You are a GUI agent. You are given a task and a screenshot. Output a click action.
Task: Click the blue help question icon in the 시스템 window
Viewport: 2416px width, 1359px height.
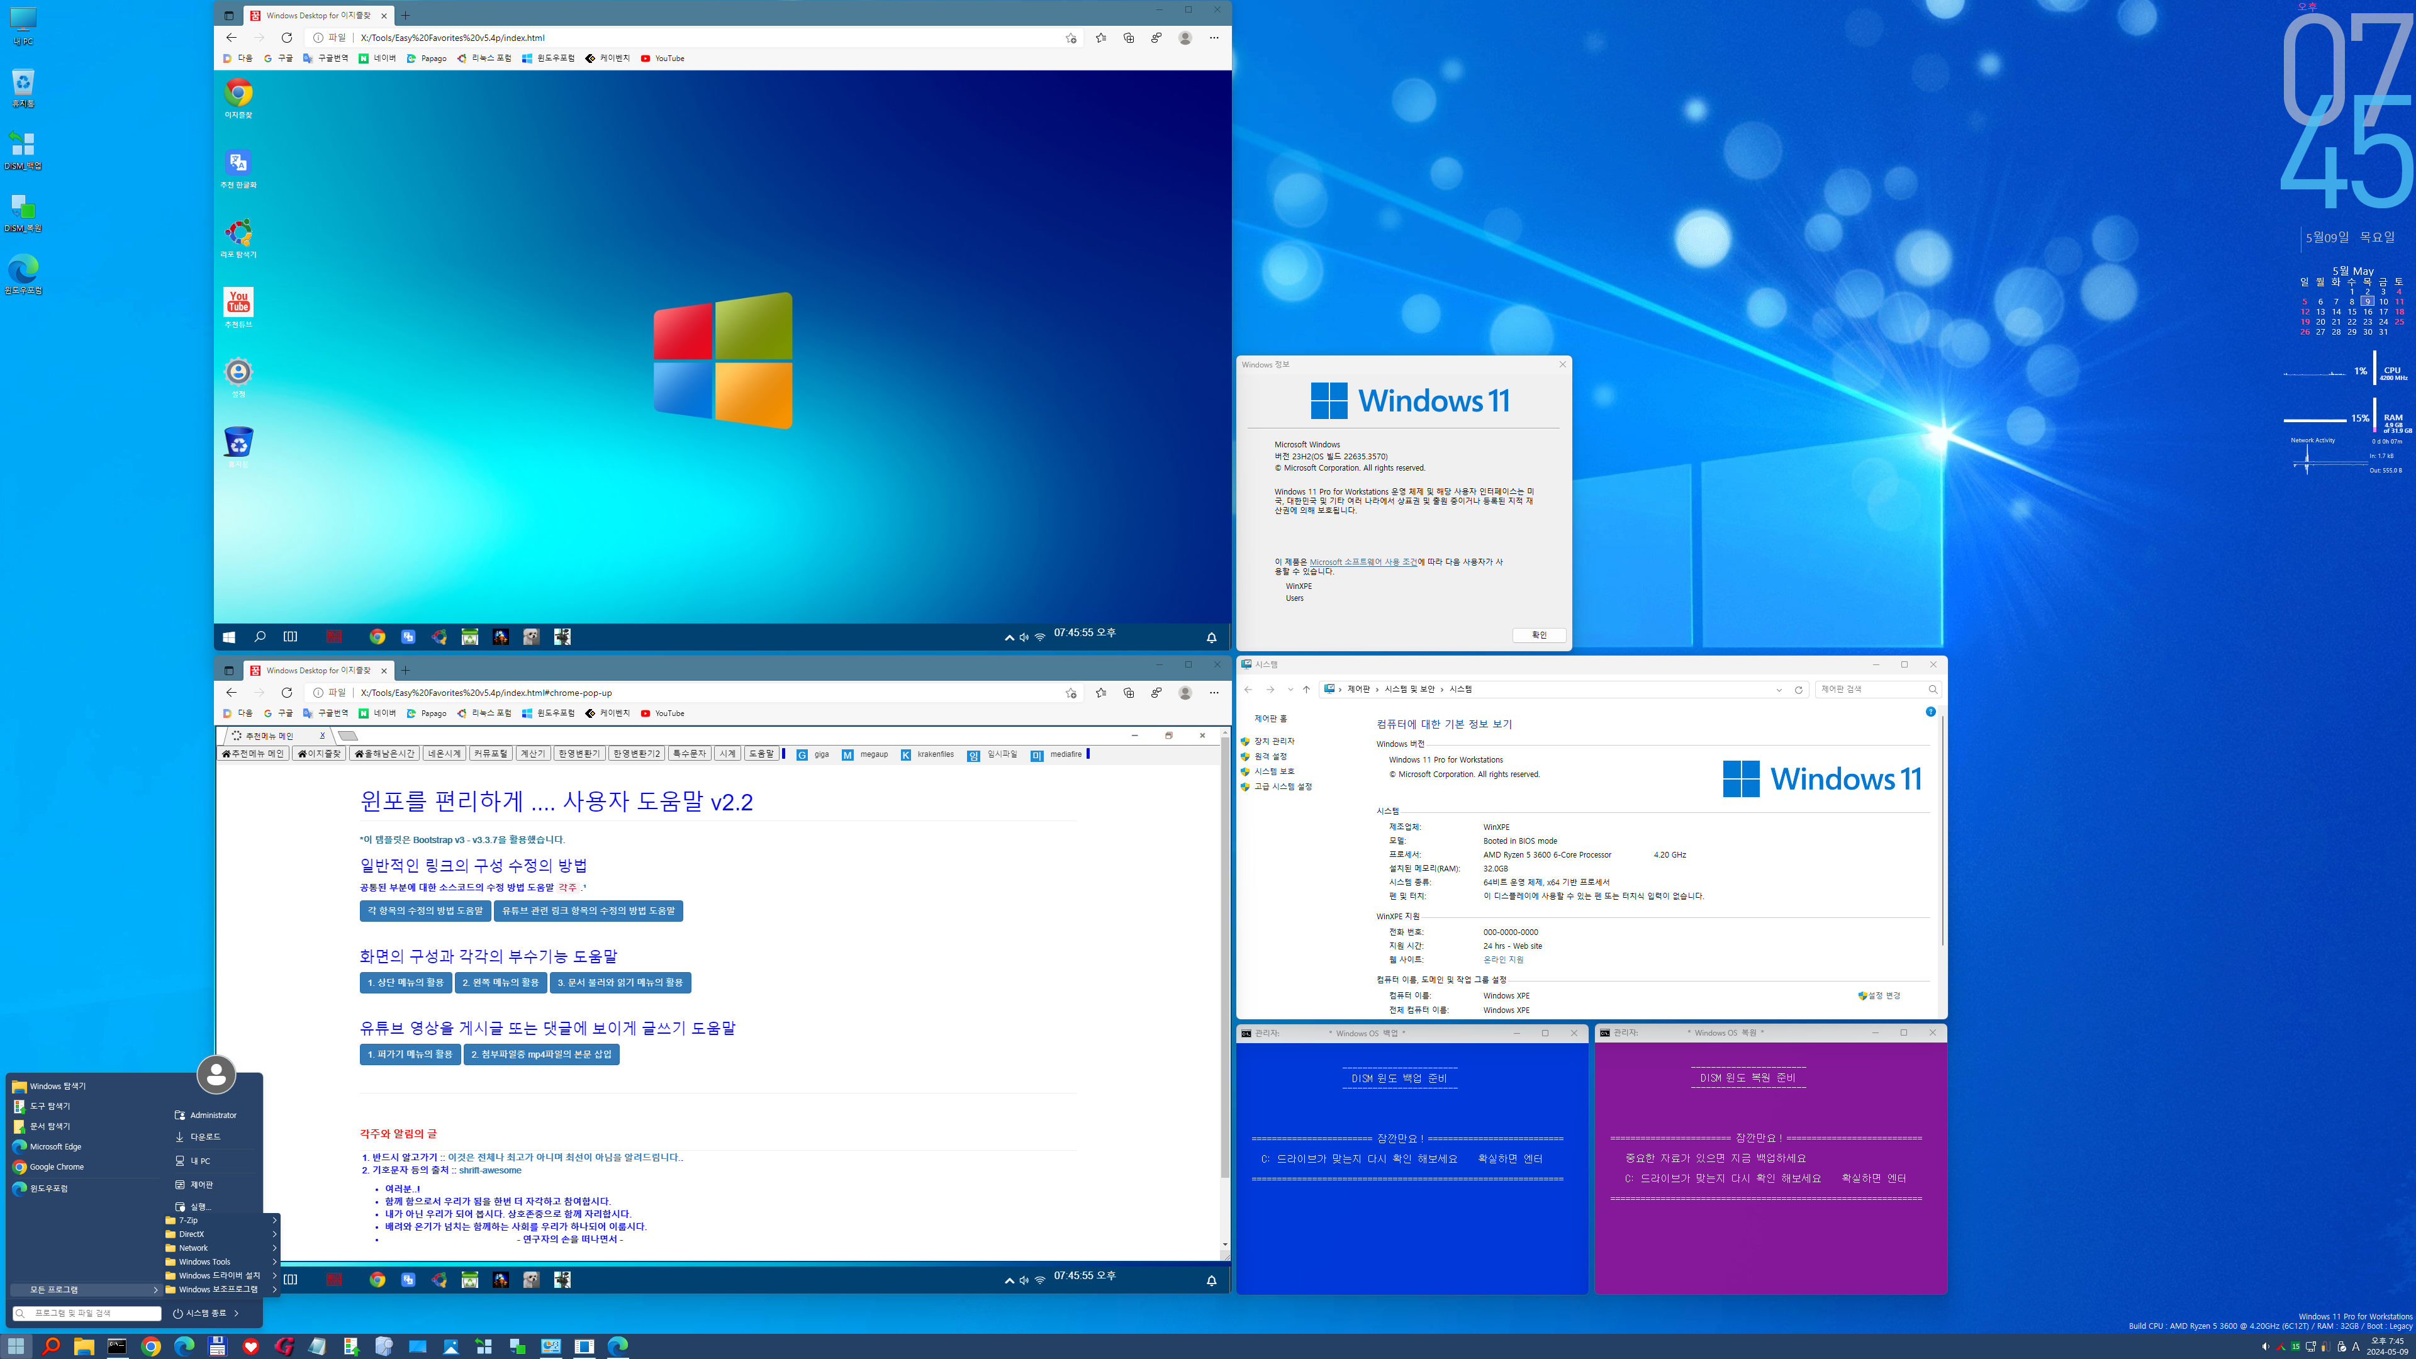pos(1930,712)
